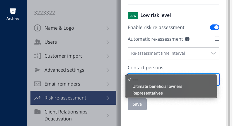Viewport: 234px width, 126px height.
Task: Click the Name & Logo info icon
Action: pos(37,28)
